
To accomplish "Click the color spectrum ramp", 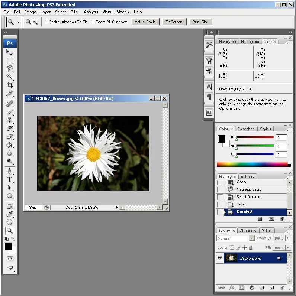I will point(254,164).
